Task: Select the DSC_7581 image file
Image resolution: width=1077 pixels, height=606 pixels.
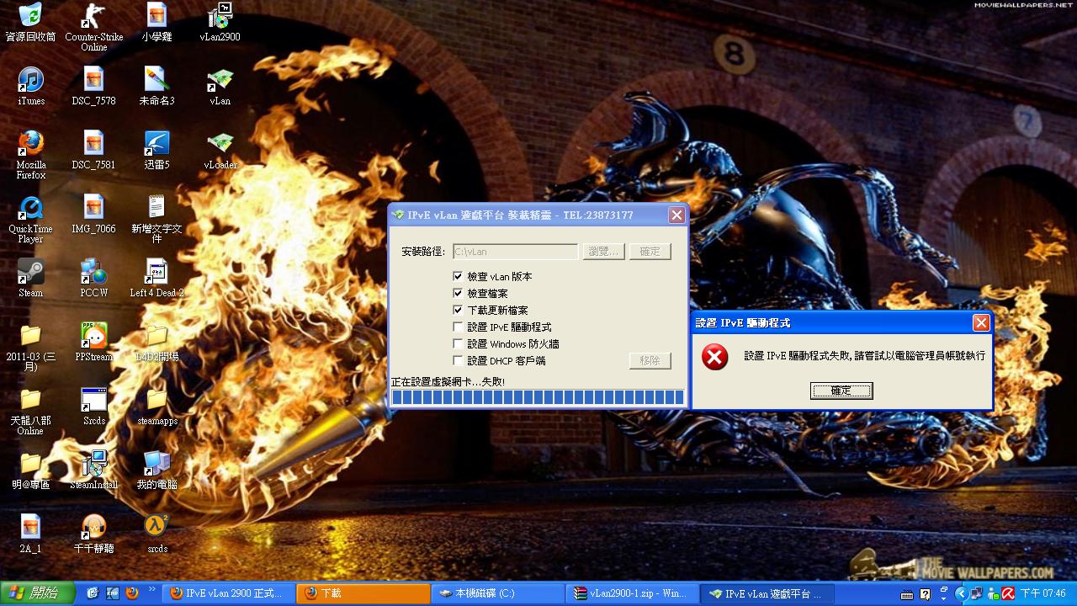Action: [x=93, y=150]
